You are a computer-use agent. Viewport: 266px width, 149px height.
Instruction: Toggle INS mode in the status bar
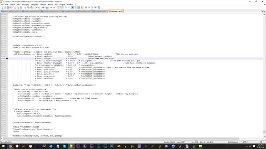pyautogui.click(x=261, y=142)
